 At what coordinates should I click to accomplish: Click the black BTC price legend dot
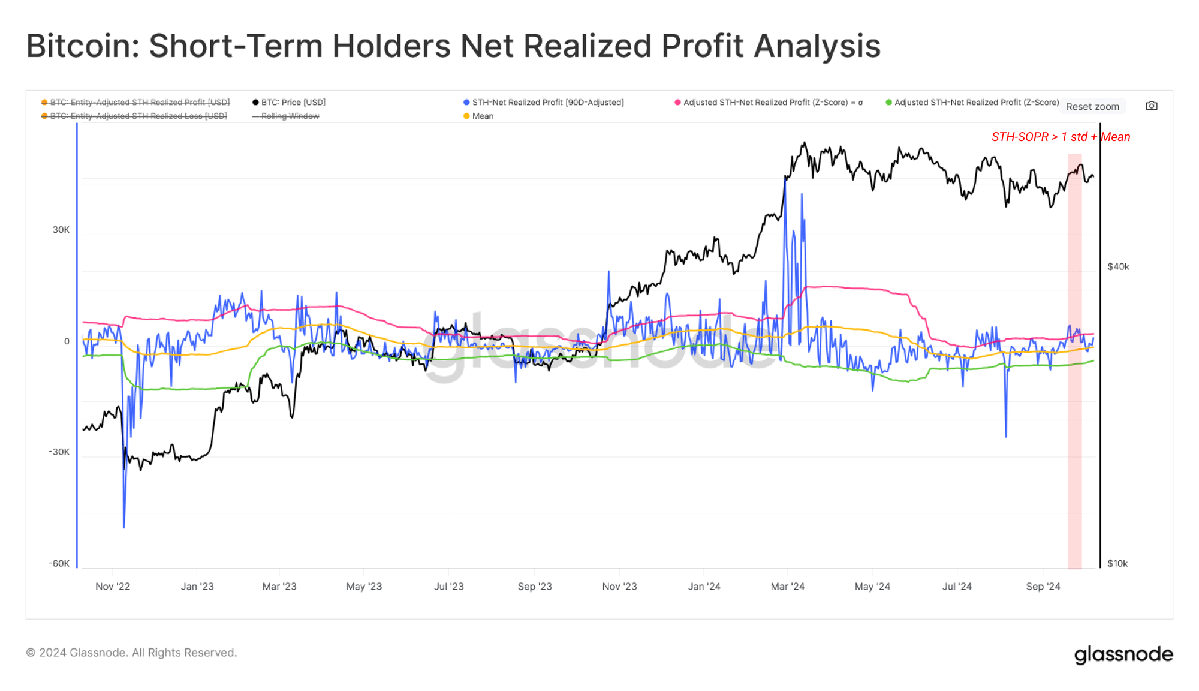click(x=255, y=103)
